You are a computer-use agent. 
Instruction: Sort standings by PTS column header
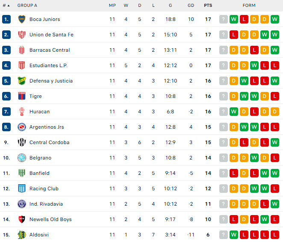[208, 6]
